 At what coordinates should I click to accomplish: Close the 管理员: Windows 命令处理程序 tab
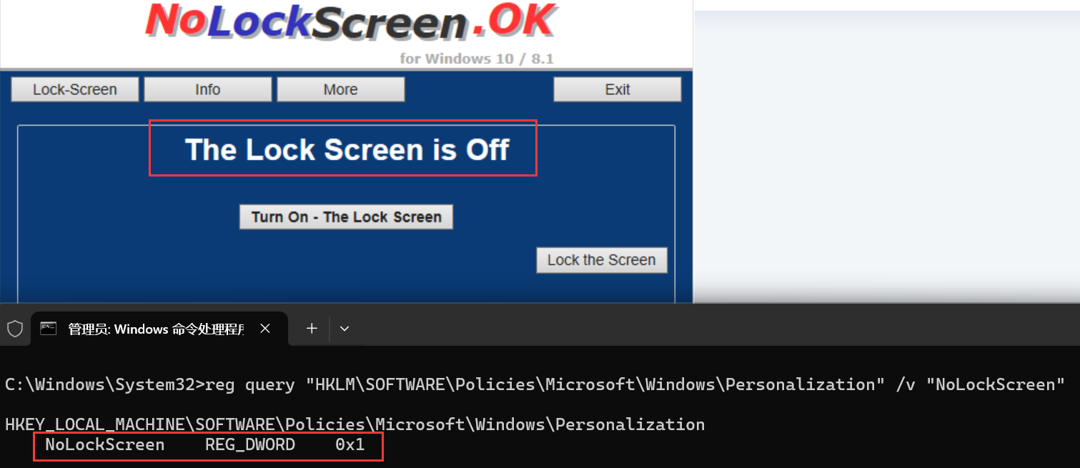(x=265, y=329)
